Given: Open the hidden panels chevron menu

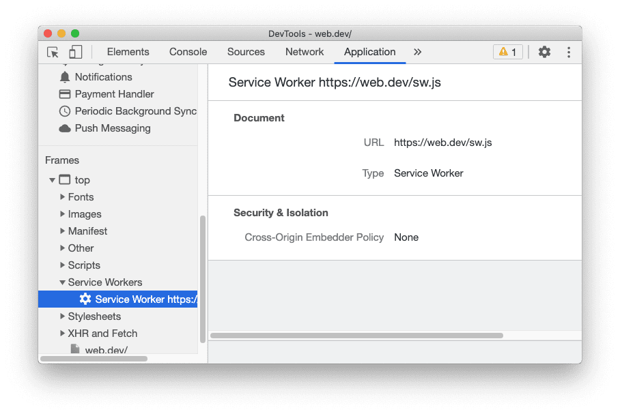Looking at the screenshot, I should pos(417,51).
